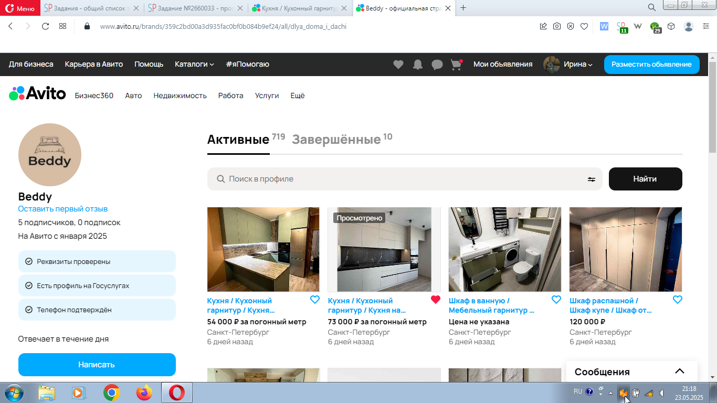Switch to Задание №2660033 browser tab
The image size is (717, 403).
point(196,8)
